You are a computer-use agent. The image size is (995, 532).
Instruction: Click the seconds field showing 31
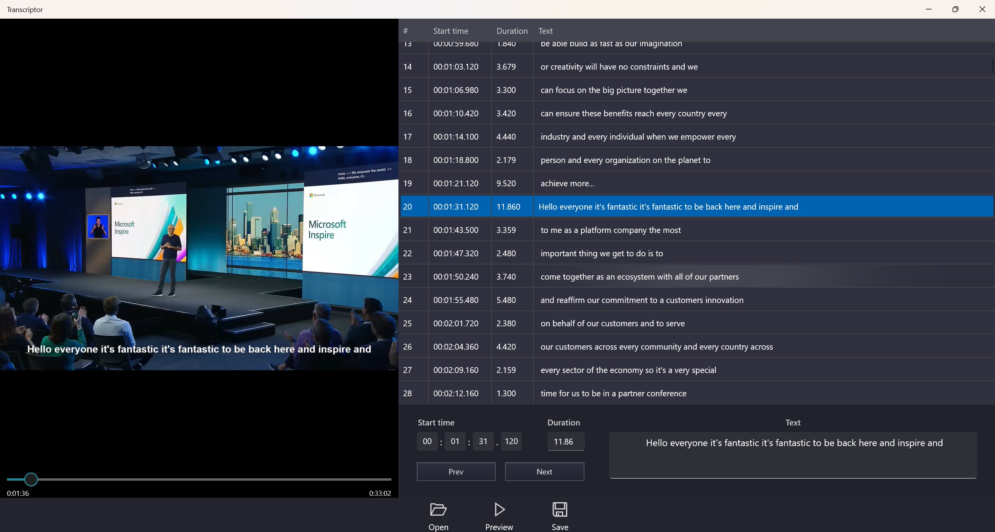(x=483, y=441)
